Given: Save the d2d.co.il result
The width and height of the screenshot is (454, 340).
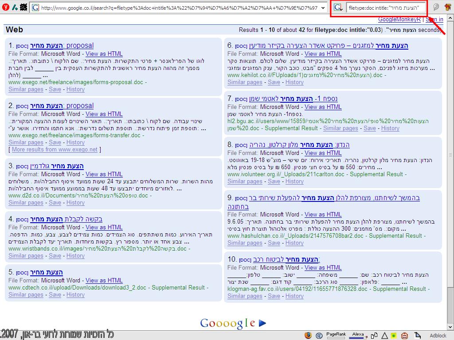Looking at the screenshot, I should [55, 203].
